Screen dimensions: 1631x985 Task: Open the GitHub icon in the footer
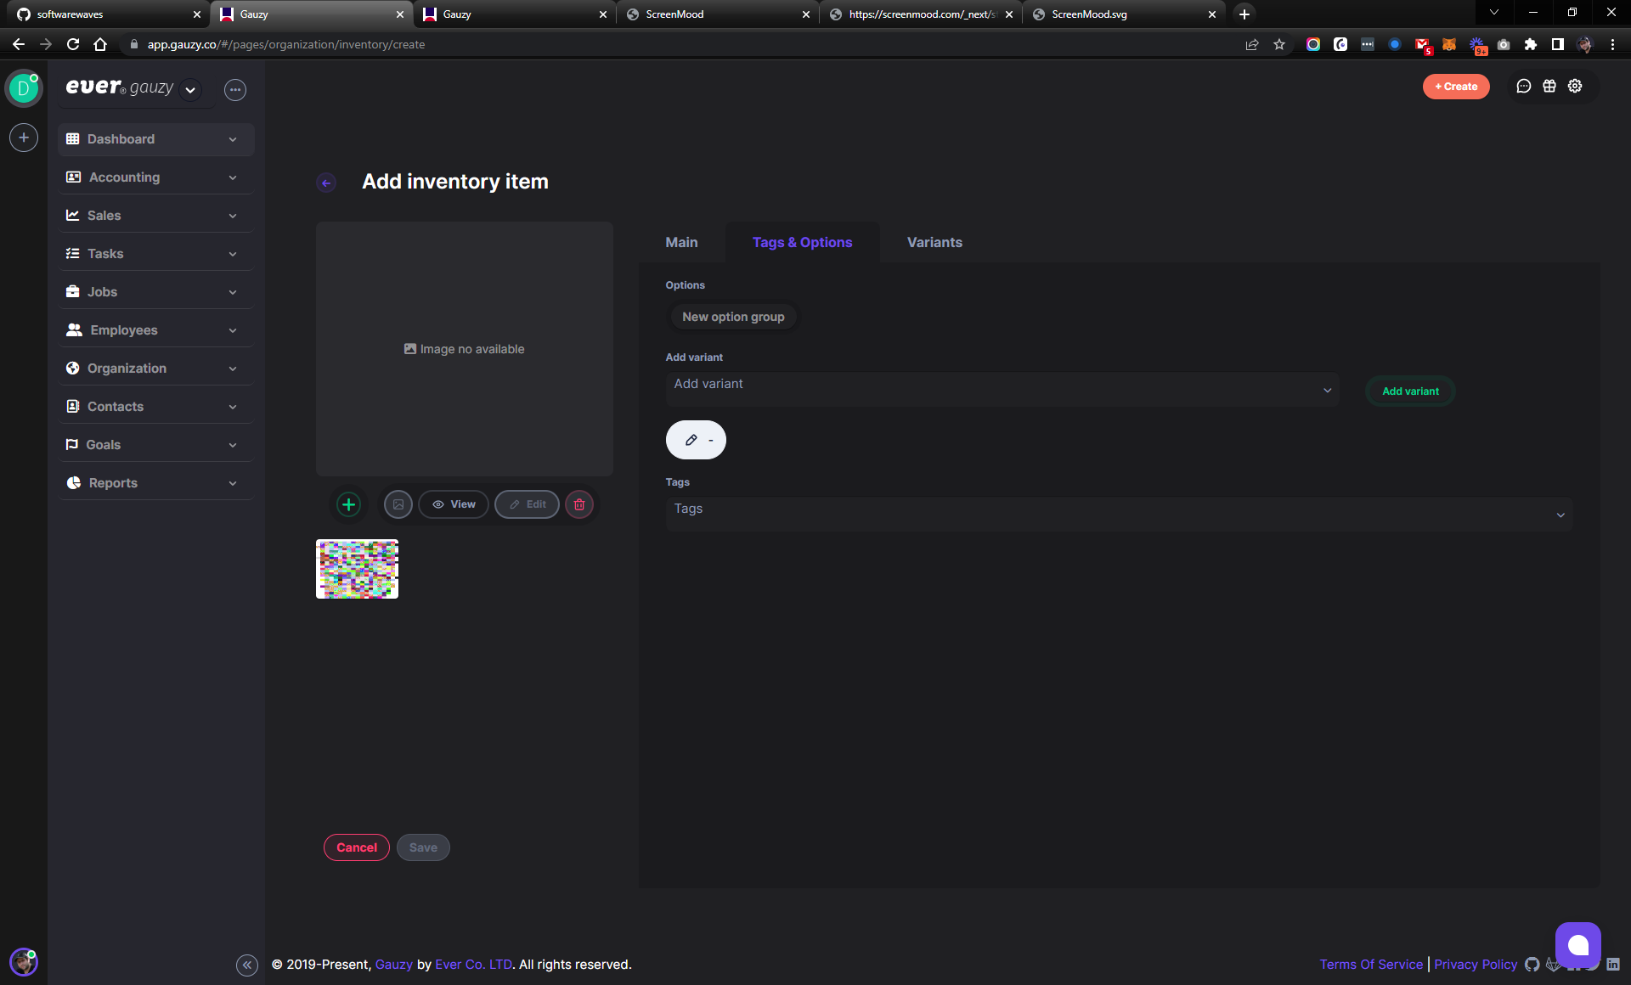tap(1532, 964)
